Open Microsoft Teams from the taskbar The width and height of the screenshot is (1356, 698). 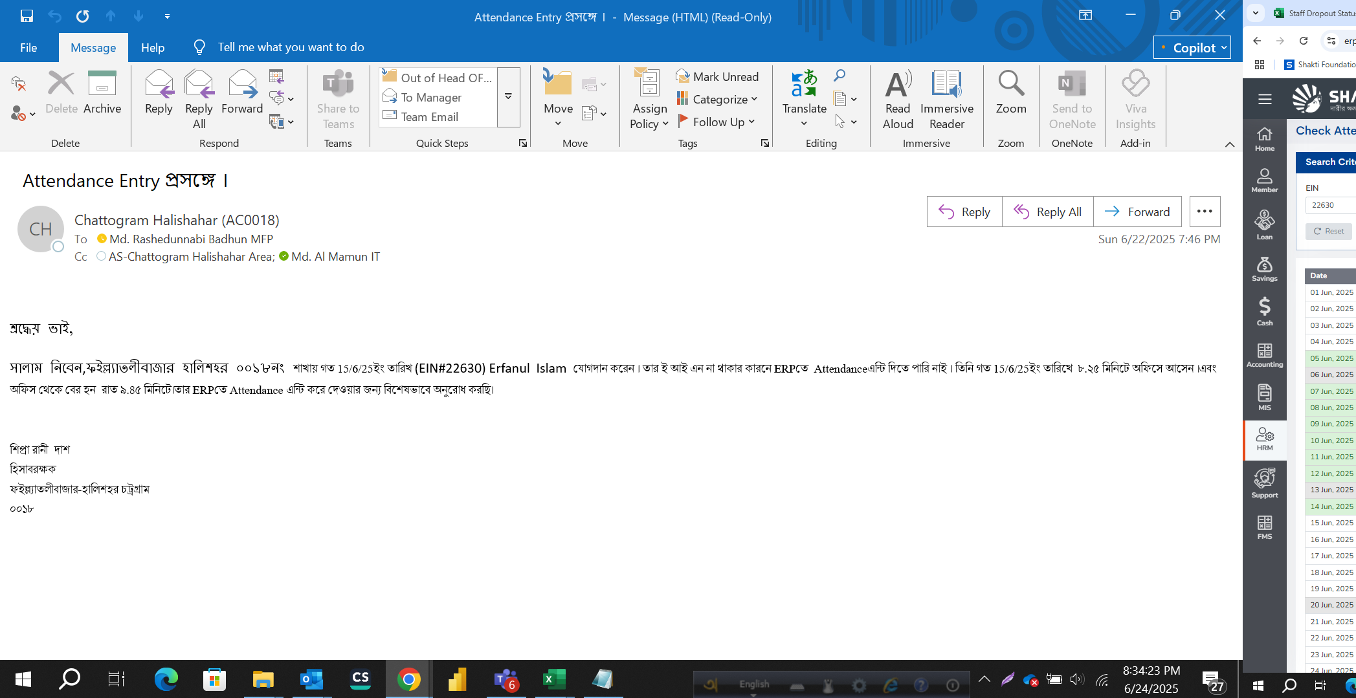pyautogui.click(x=506, y=679)
